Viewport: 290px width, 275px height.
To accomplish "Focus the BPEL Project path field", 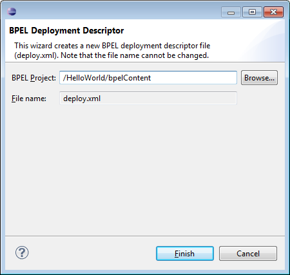I will (x=148, y=78).
